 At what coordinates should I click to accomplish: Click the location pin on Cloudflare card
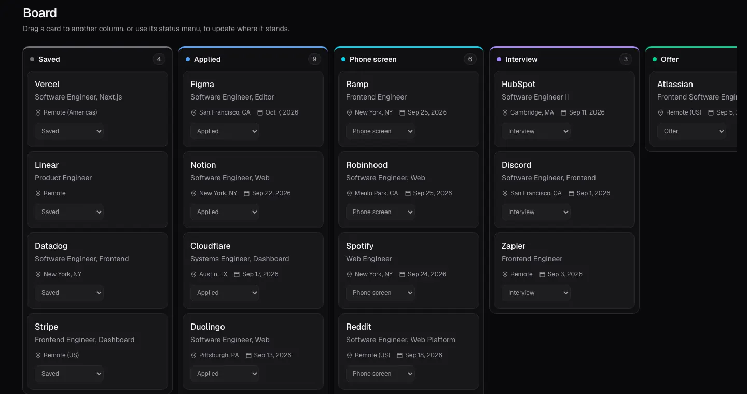tap(193, 274)
